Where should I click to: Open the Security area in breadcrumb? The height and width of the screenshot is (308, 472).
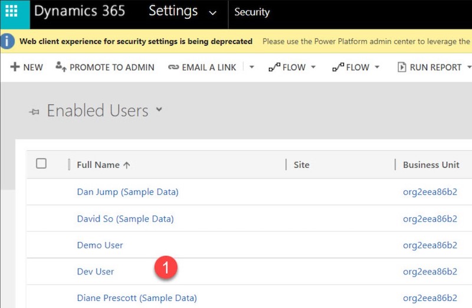click(x=252, y=12)
